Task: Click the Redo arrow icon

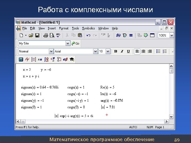Action: tap(95, 35)
